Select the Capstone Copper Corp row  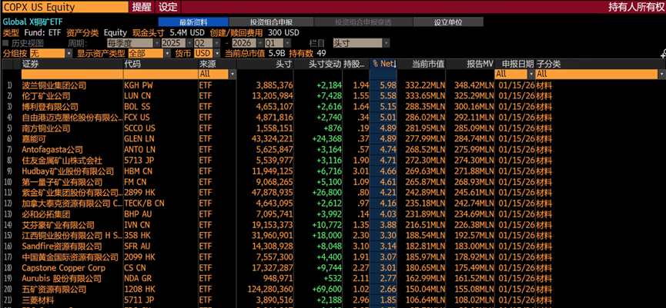333,268
